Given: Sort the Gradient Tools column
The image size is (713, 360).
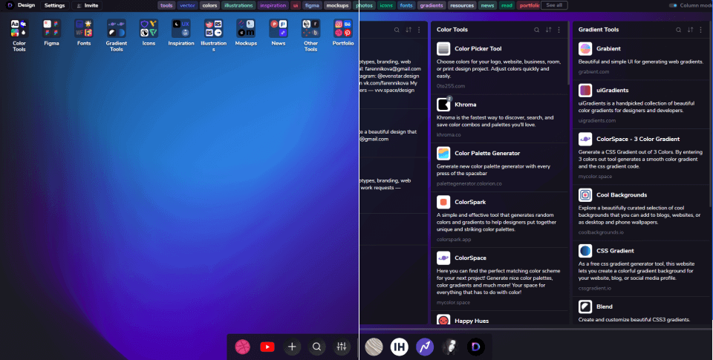Looking at the screenshot, I should pyautogui.click(x=690, y=30).
